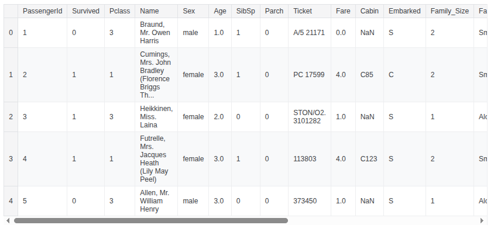Click the Family_Size column header

pyautogui.click(x=450, y=11)
